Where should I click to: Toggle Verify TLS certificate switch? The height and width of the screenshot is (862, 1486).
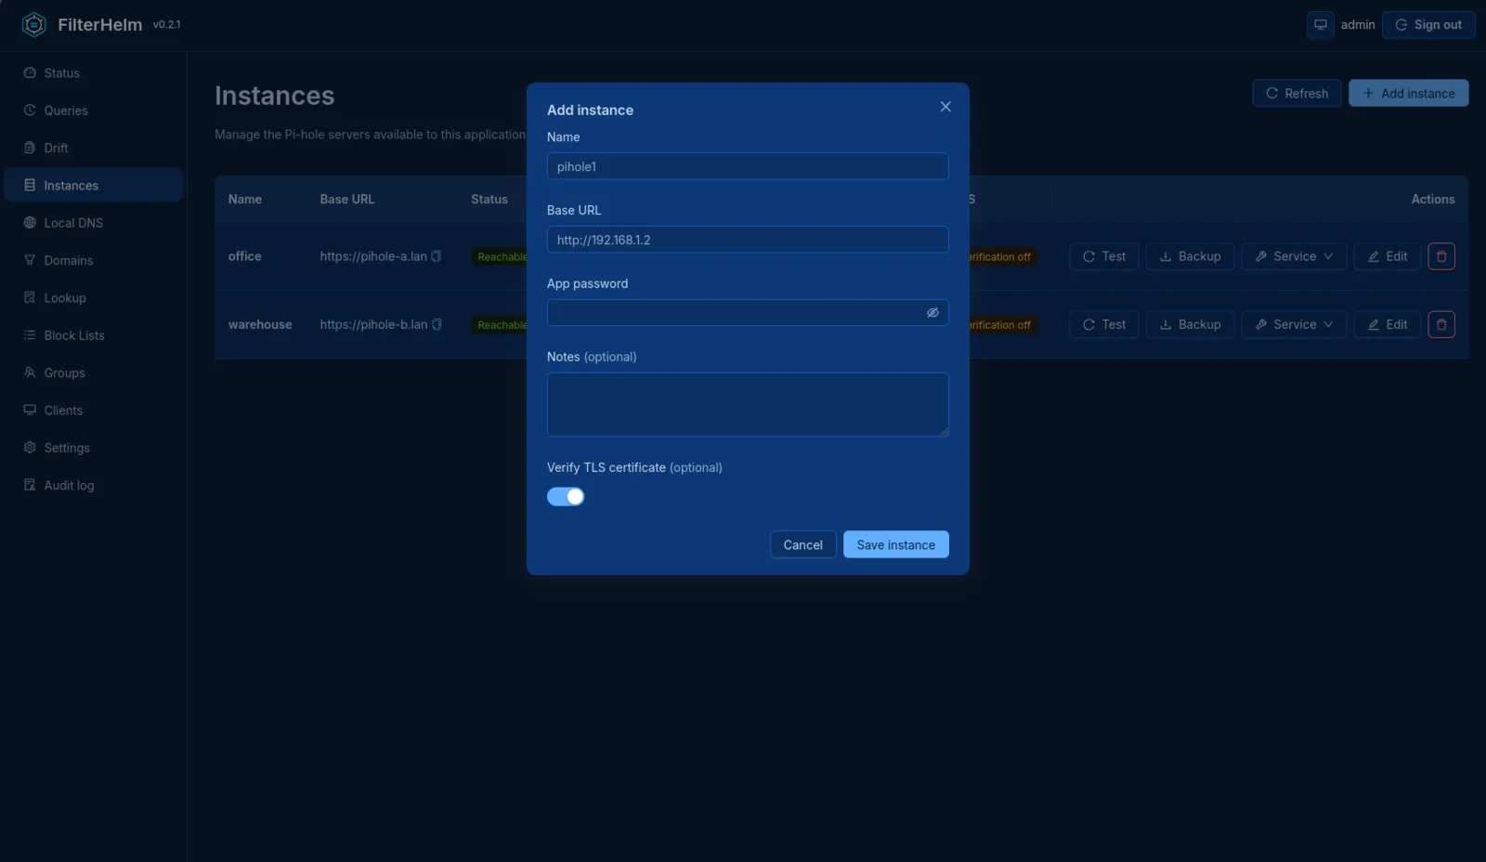click(566, 497)
